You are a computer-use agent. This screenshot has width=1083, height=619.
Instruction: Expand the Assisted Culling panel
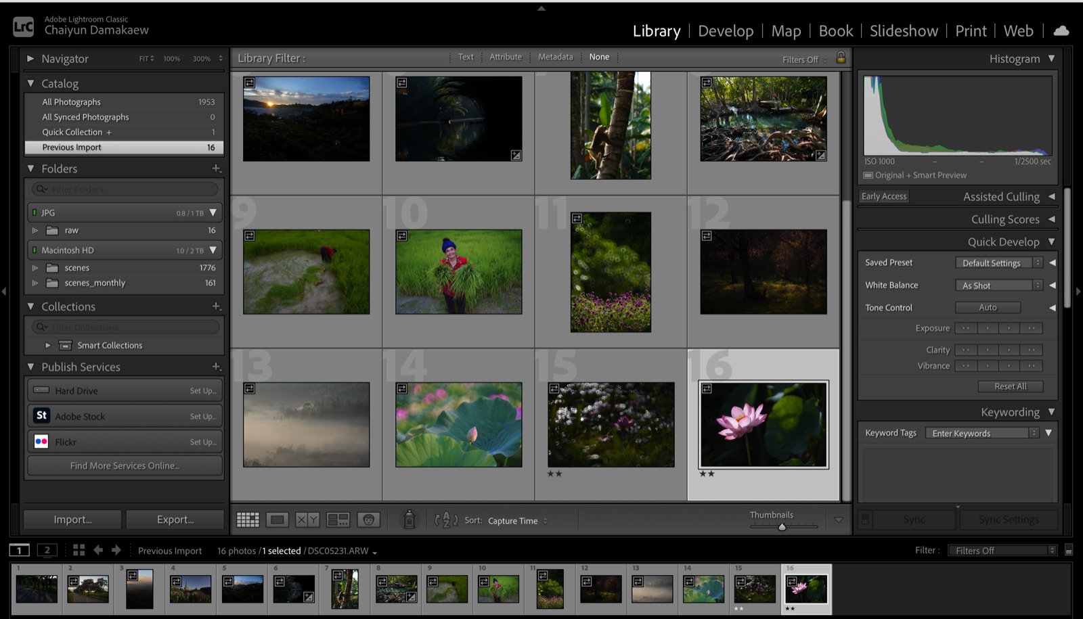(1051, 197)
